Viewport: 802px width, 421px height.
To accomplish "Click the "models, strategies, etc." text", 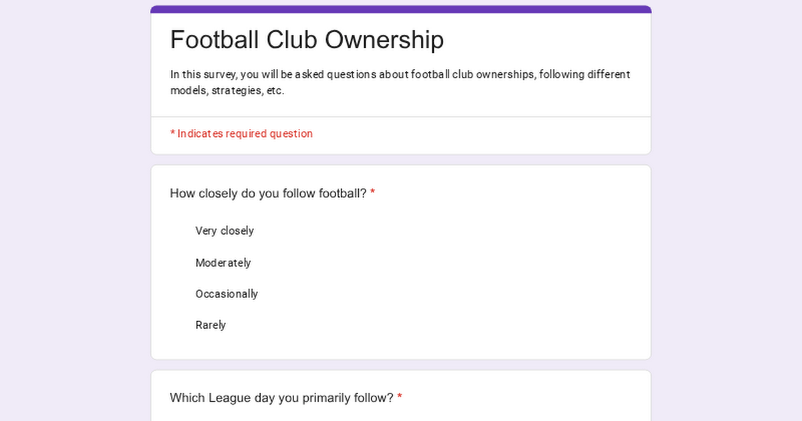I will 227,91.
